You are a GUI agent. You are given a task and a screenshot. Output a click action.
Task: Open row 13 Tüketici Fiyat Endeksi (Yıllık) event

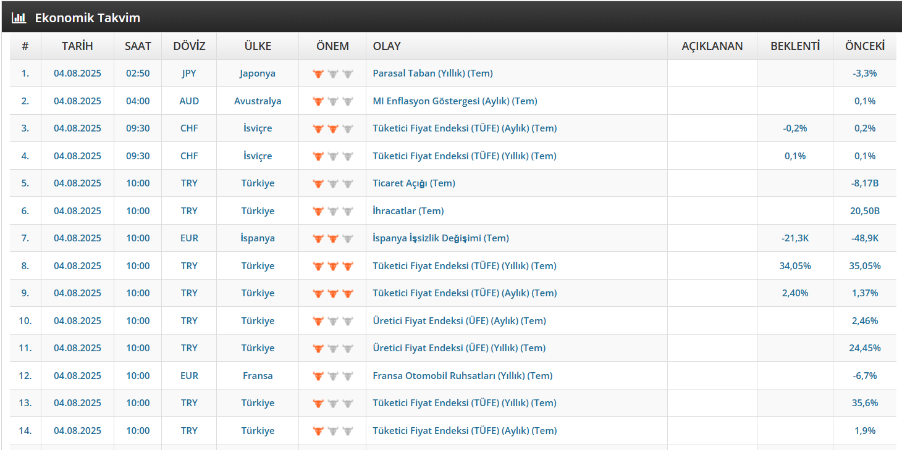465,403
